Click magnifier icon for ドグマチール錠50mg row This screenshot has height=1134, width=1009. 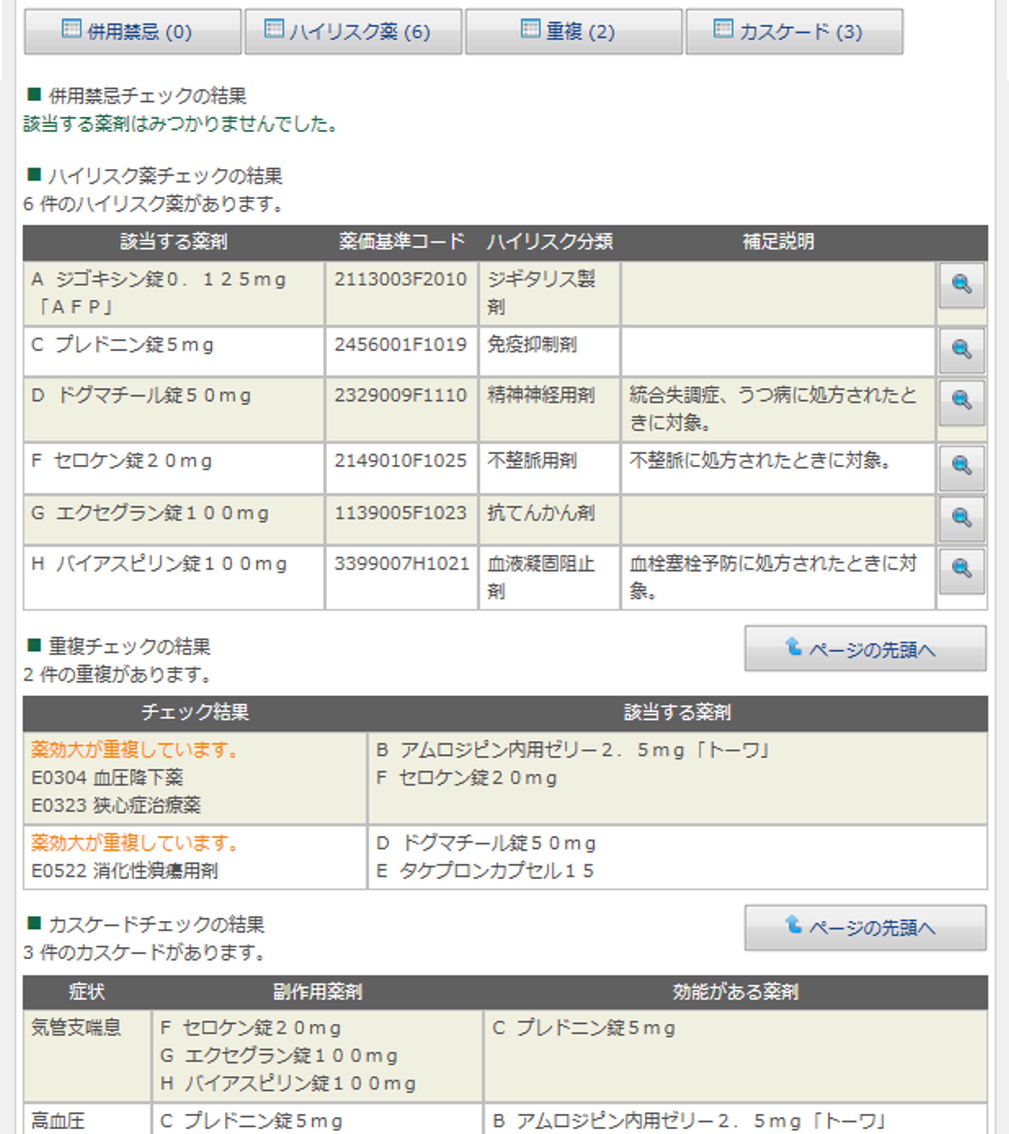(x=962, y=402)
